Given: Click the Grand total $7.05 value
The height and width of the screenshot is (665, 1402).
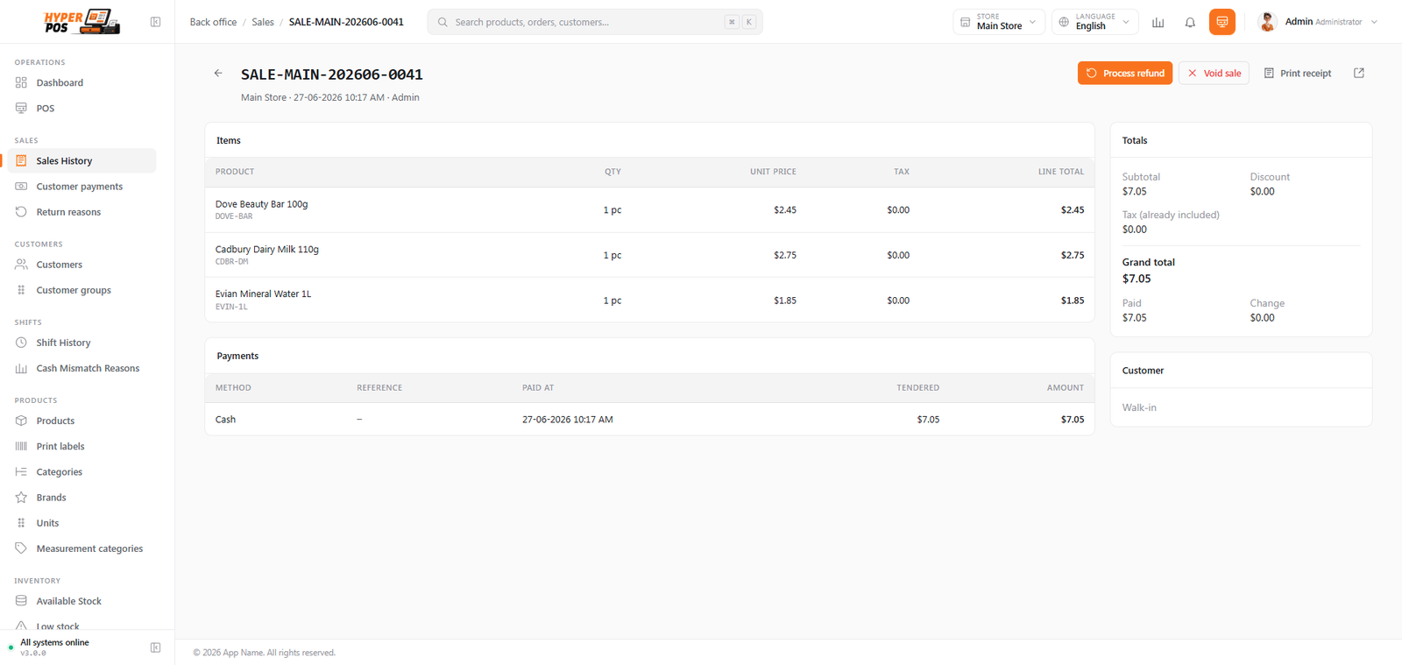Looking at the screenshot, I should tap(1136, 279).
